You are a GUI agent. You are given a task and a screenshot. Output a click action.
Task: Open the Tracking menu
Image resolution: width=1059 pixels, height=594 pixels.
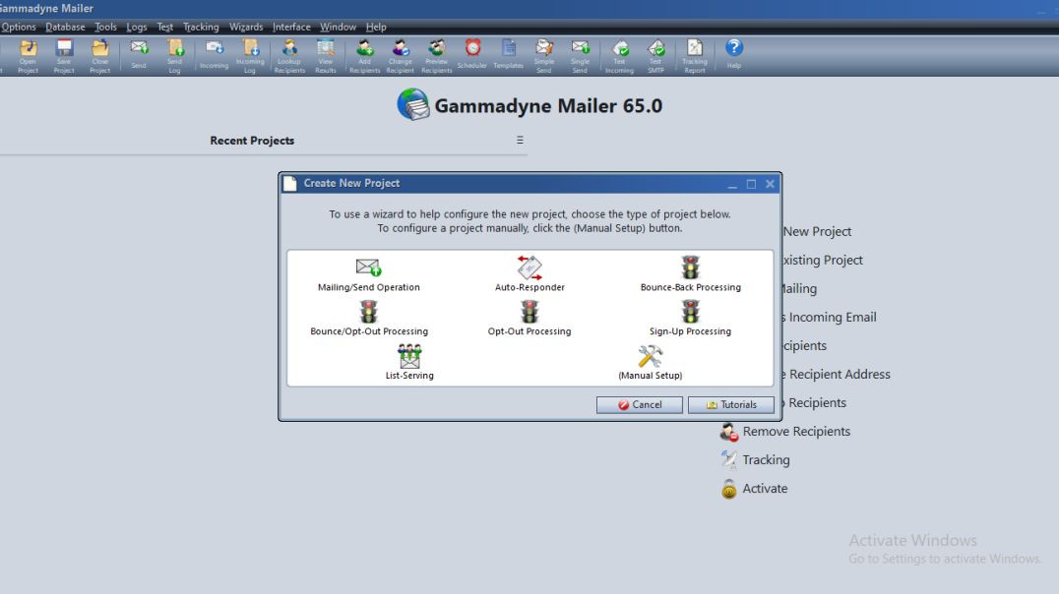201,27
